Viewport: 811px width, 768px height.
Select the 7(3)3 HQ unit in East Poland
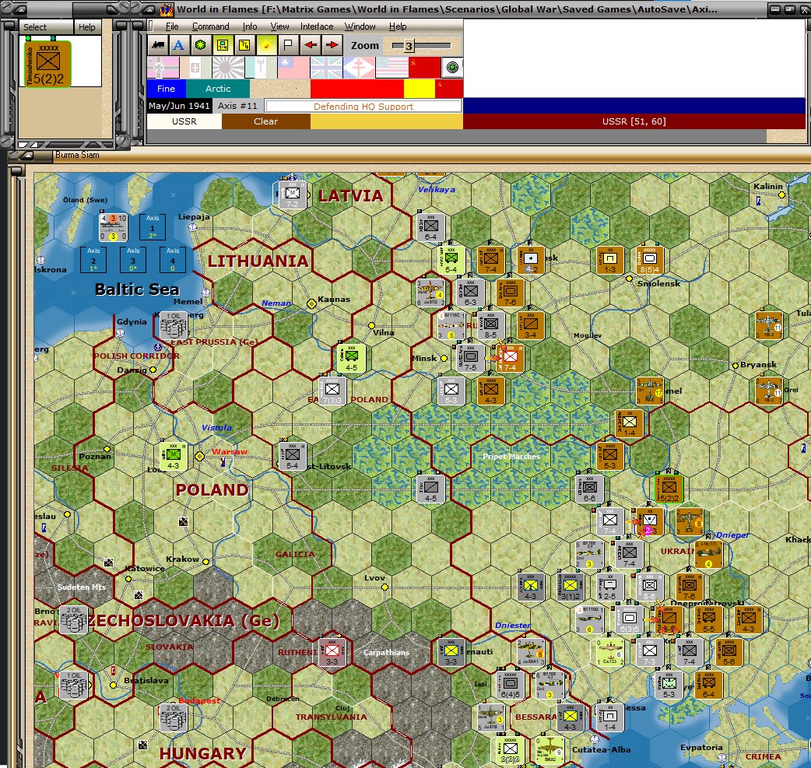click(x=332, y=391)
